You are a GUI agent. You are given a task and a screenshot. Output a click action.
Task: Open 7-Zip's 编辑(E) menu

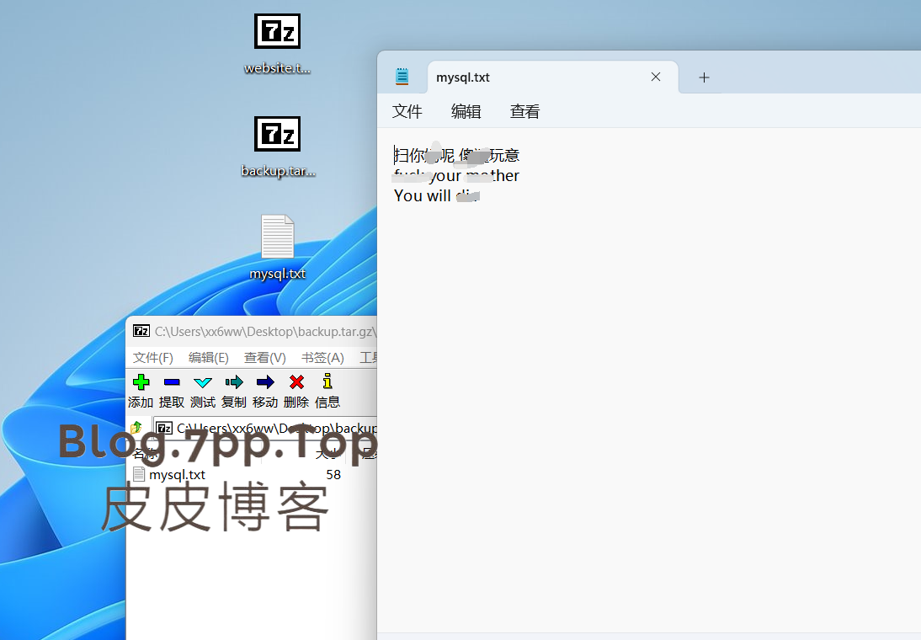(x=208, y=357)
